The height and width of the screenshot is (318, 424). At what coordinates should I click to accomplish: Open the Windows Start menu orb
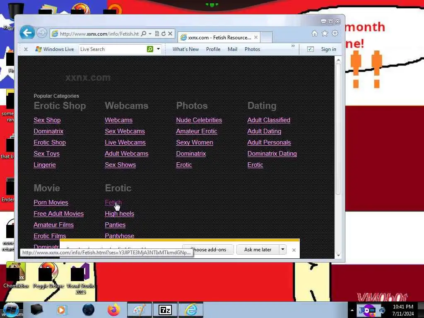coord(11,310)
